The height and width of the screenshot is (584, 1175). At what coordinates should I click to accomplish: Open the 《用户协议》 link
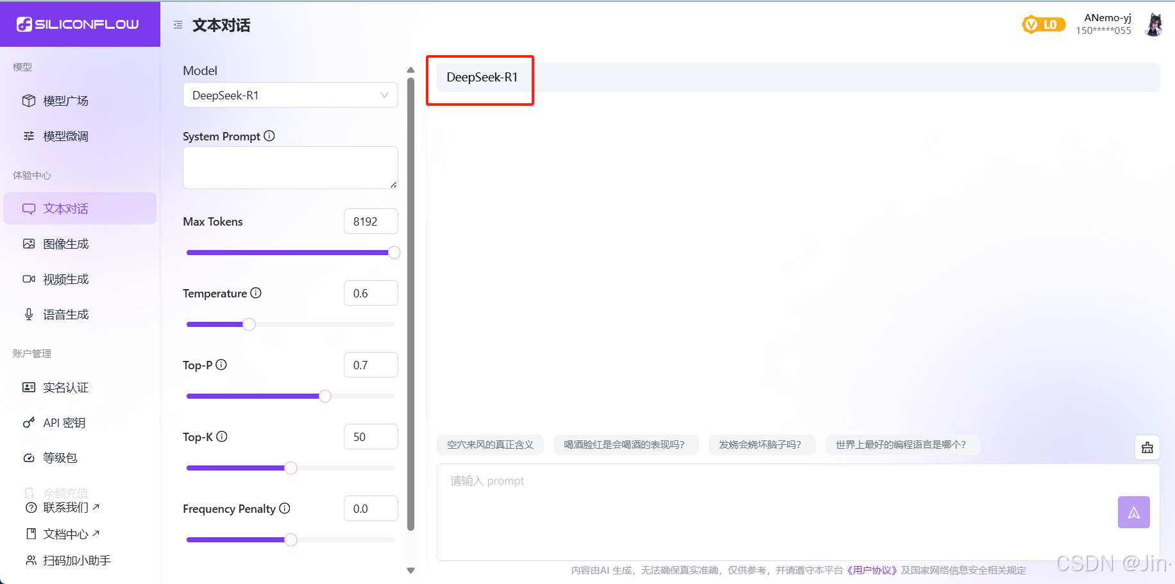click(x=872, y=570)
